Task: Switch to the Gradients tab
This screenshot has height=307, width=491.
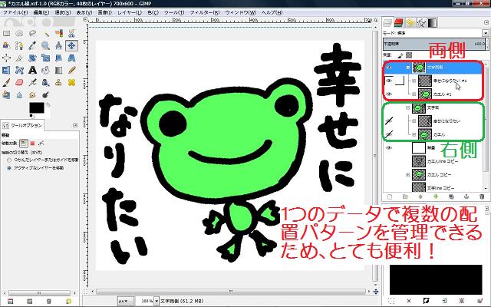Action: tap(432, 22)
